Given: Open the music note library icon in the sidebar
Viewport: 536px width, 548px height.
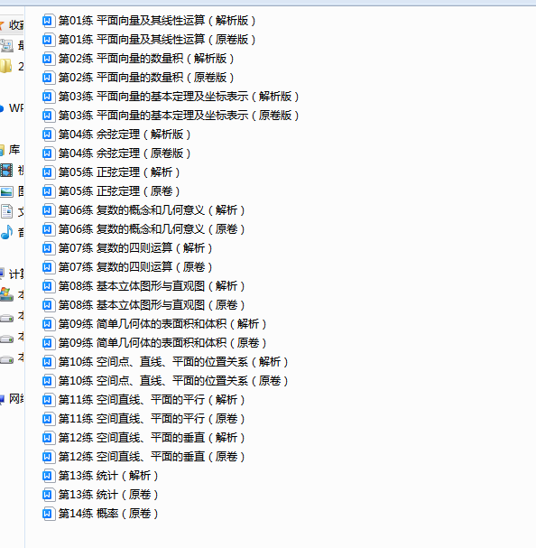Looking at the screenshot, I should tap(6, 232).
